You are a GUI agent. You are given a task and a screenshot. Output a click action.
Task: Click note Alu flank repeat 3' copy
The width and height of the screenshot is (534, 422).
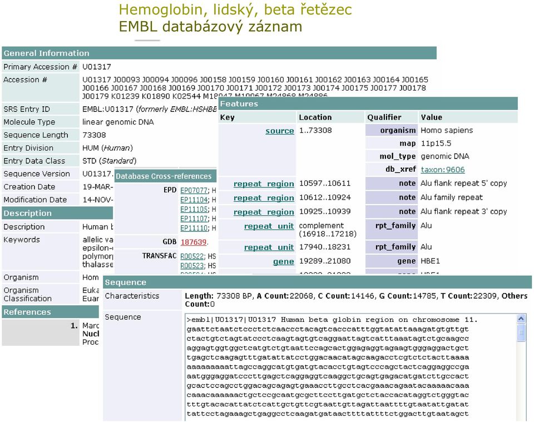[464, 211]
